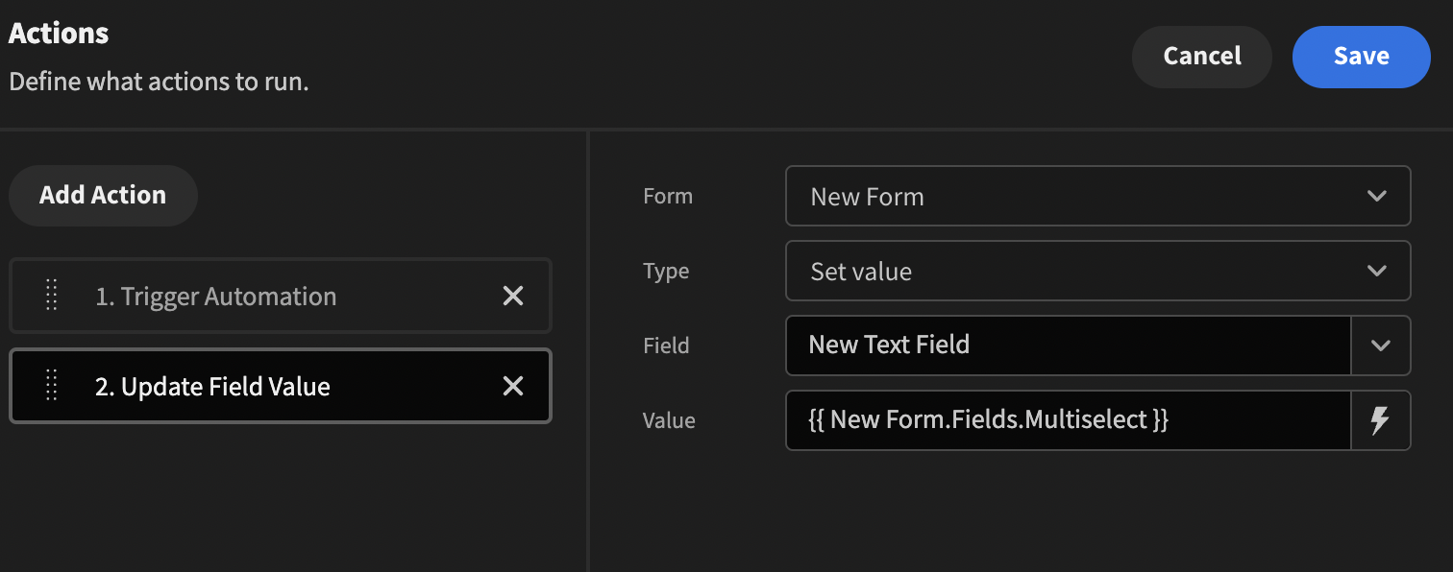
Task: Focus the New Text Field input
Action: (1067, 346)
